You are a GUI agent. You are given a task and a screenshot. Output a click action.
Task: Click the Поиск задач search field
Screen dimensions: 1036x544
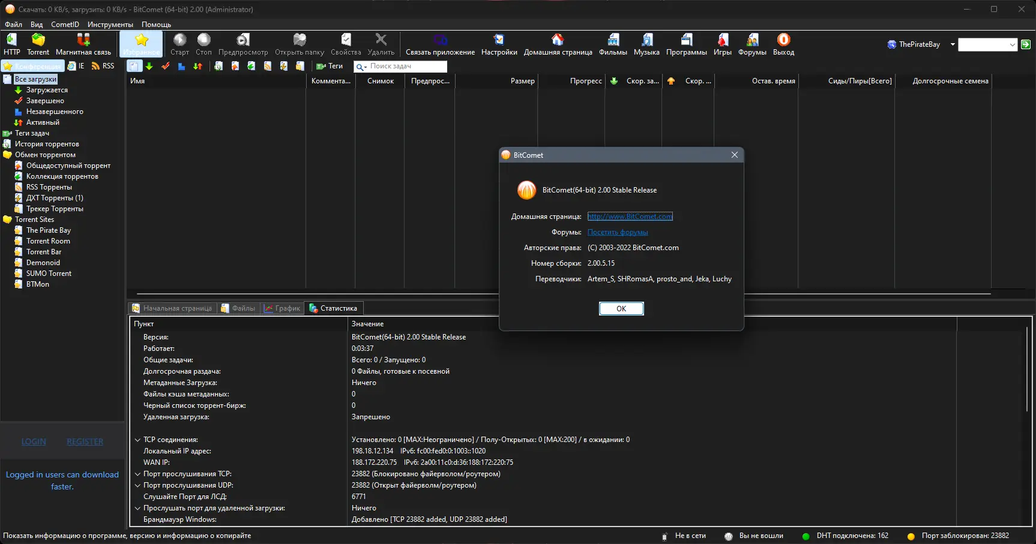tap(400, 67)
